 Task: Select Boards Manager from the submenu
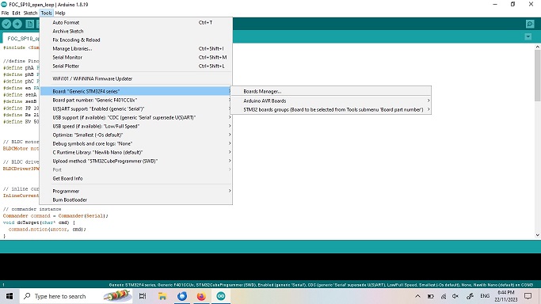[330, 91]
